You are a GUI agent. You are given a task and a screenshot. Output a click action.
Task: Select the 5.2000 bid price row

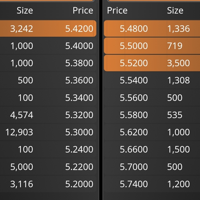(x=48, y=184)
